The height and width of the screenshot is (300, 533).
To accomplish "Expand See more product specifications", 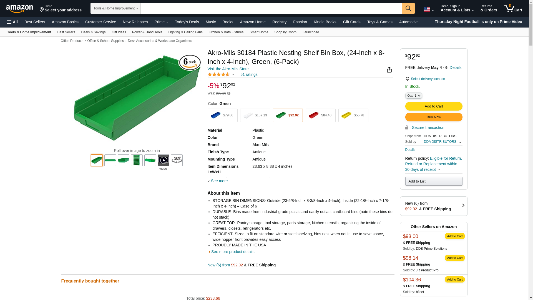I will click(x=219, y=181).
